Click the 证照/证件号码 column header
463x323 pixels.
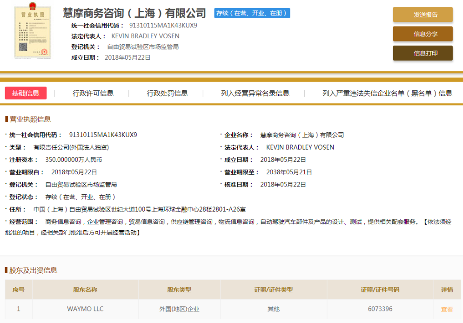coord(380,289)
